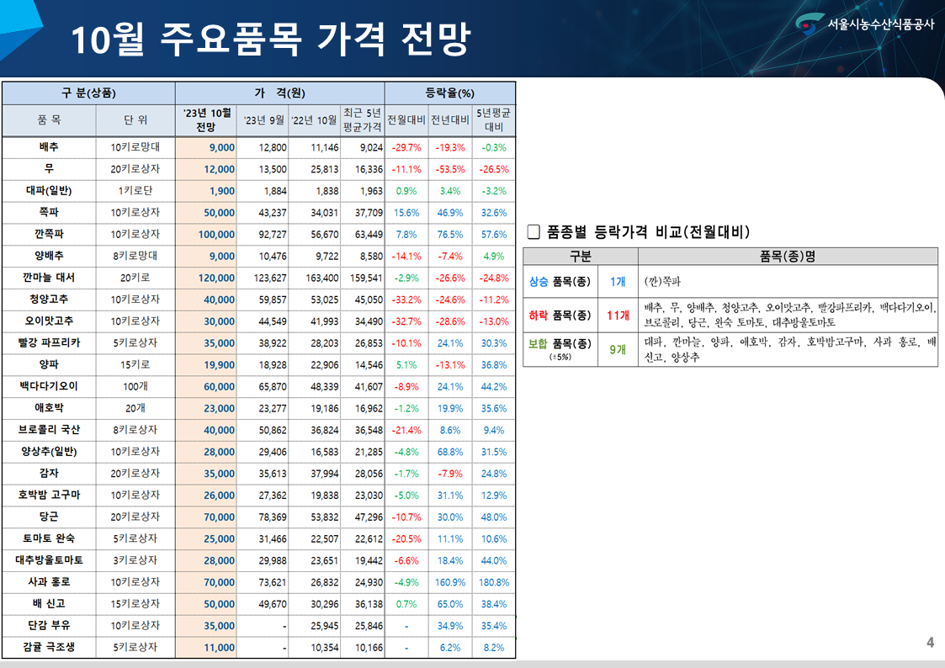Click the 160.9% value in 사과 홍로 row
The height and width of the screenshot is (668, 945).
pyautogui.click(x=450, y=582)
